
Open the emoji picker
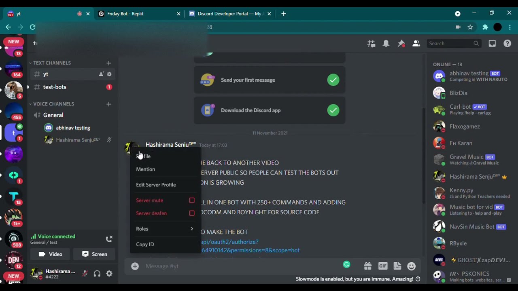(x=412, y=266)
